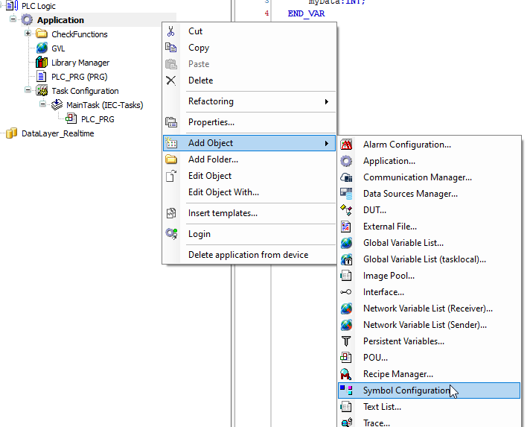Screen dimensions: 530x427
Task: Click END_VAR keyword in the editor
Action: pos(306,13)
